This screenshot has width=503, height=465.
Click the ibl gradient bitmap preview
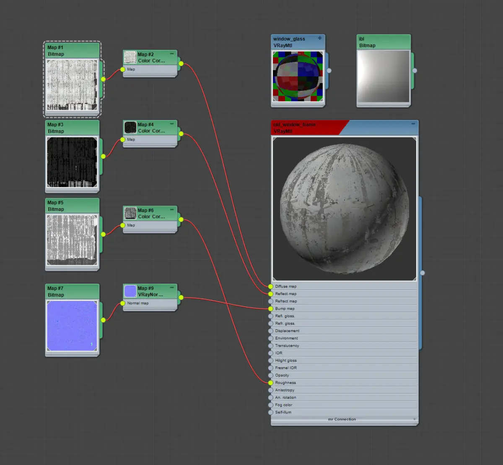click(x=383, y=76)
